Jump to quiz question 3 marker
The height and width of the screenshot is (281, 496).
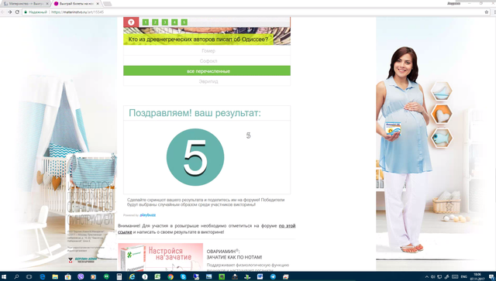[165, 22]
